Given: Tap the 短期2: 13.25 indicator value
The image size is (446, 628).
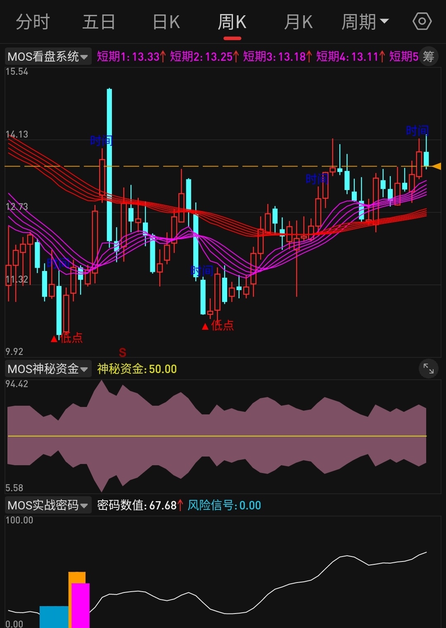Looking at the screenshot, I should pos(204,56).
